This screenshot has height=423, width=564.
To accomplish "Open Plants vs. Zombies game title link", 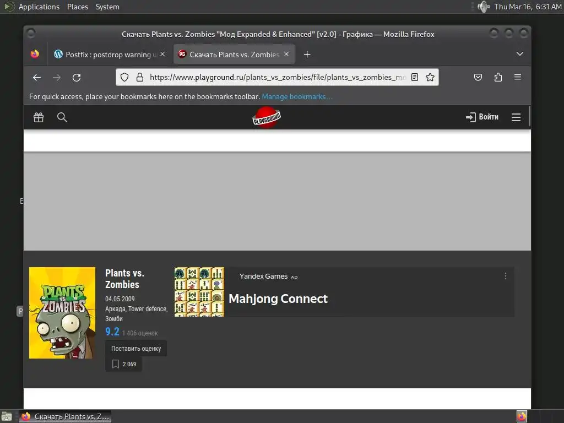I will tap(124, 279).
